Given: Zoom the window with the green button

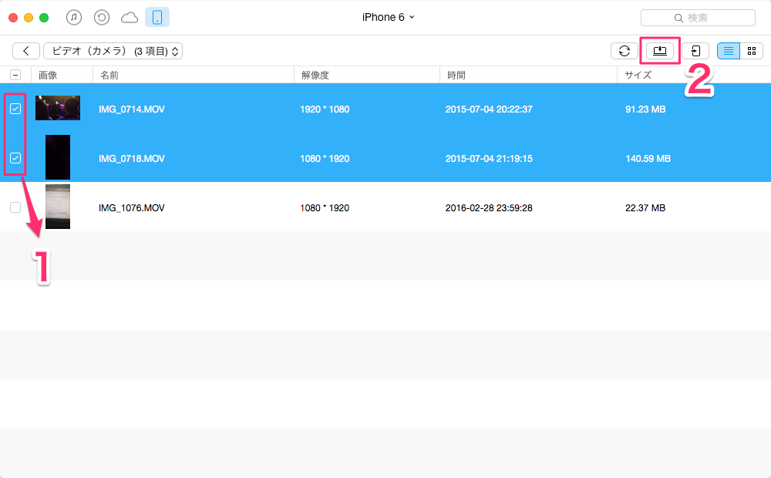Looking at the screenshot, I should click(44, 18).
